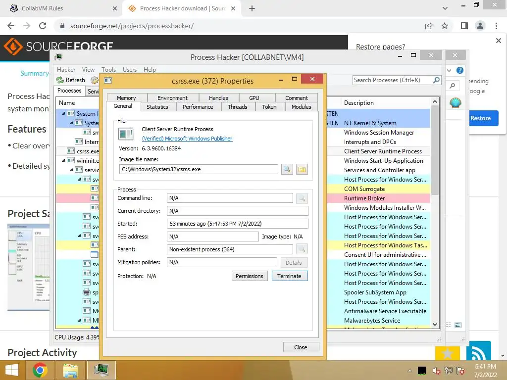Click the printer icon for spooler process
The image size is (507, 380).
86,292
